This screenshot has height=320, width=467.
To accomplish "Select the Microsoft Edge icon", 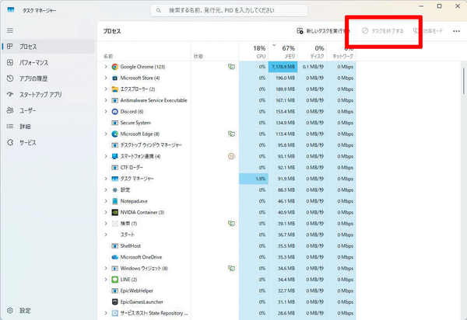I will coord(114,134).
